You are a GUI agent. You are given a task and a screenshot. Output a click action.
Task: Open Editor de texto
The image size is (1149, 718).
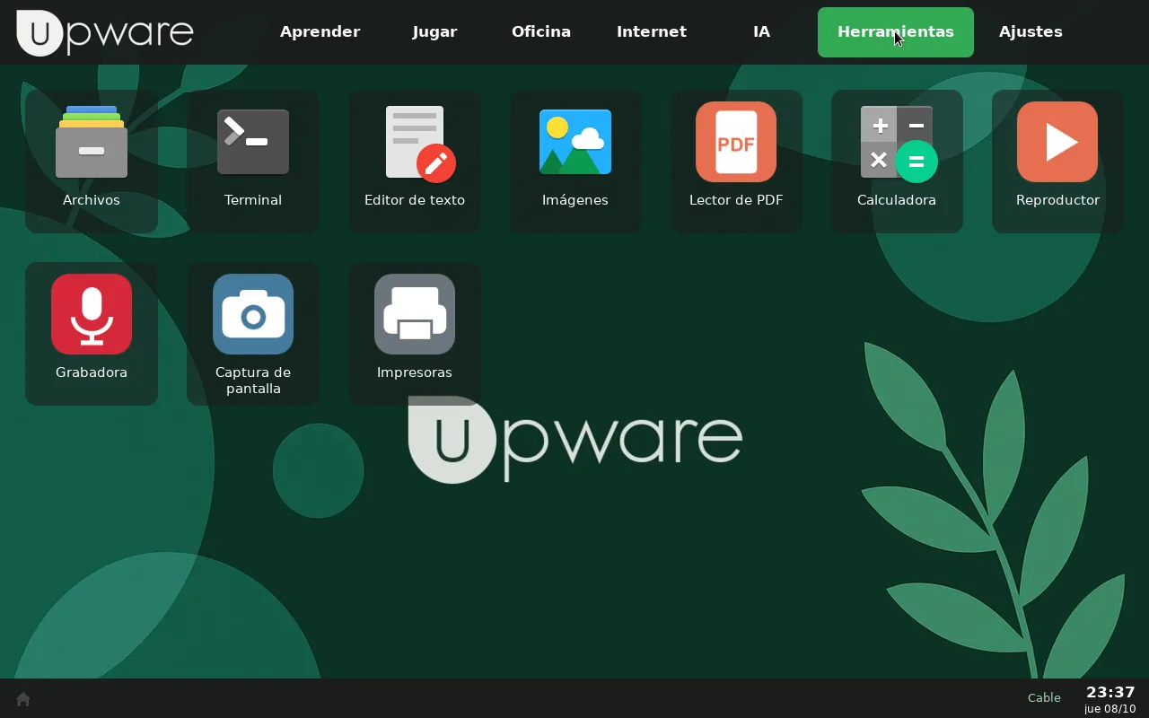tap(415, 162)
